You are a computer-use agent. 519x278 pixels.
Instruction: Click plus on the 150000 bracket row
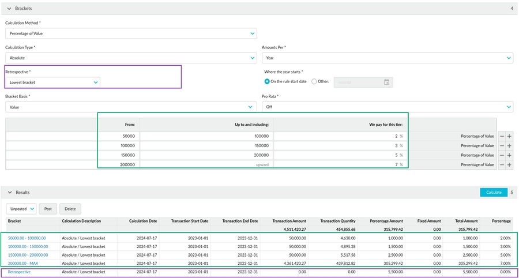(509, 155)
